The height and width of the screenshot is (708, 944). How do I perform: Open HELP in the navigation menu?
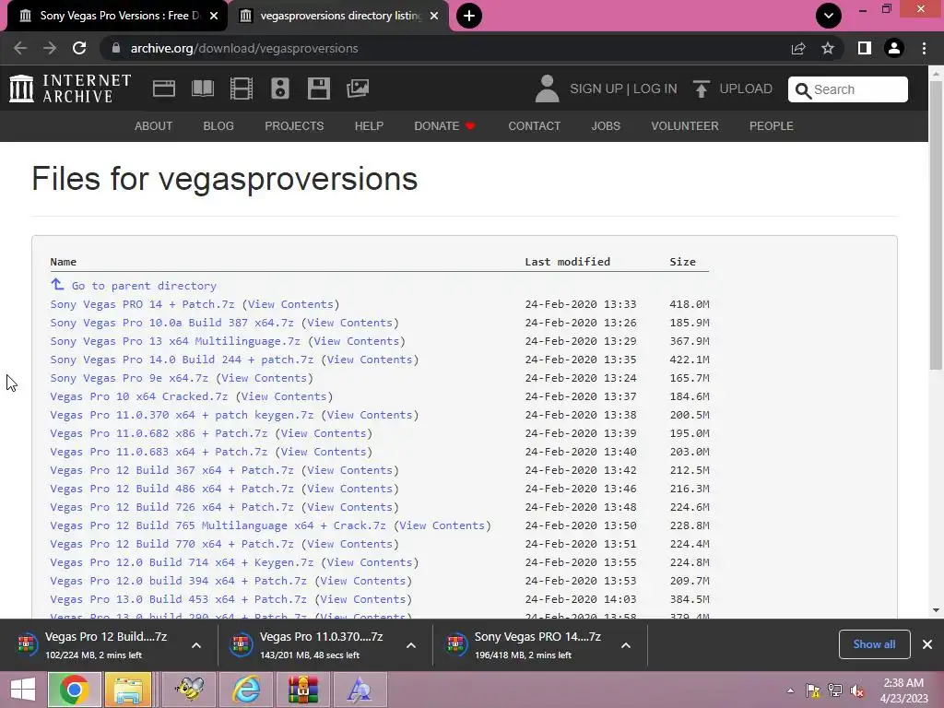[x=369, y=125]
